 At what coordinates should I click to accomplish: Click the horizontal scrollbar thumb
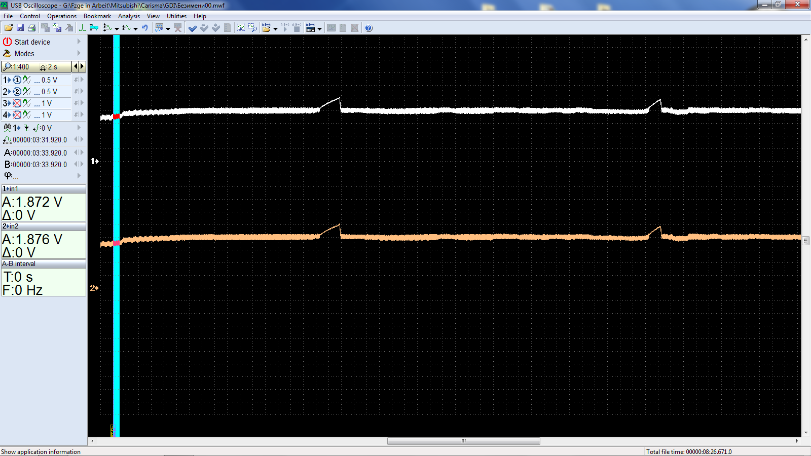[463, 441]
